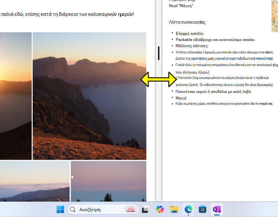The image size is (278, 217).
Task: Select the large cliffside lake sunset photo
Action: 90,96
